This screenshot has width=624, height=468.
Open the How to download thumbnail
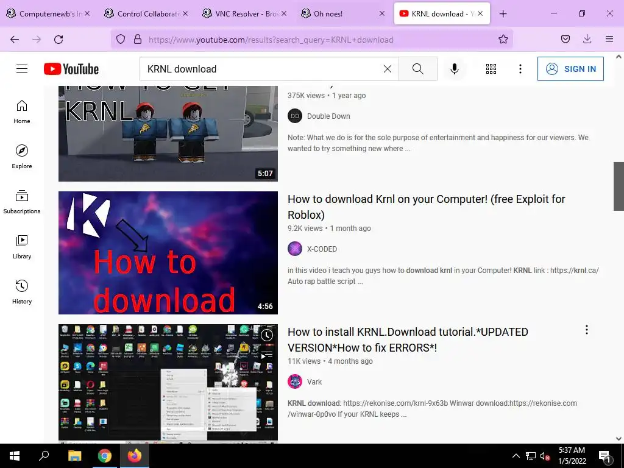pos(168,253)
